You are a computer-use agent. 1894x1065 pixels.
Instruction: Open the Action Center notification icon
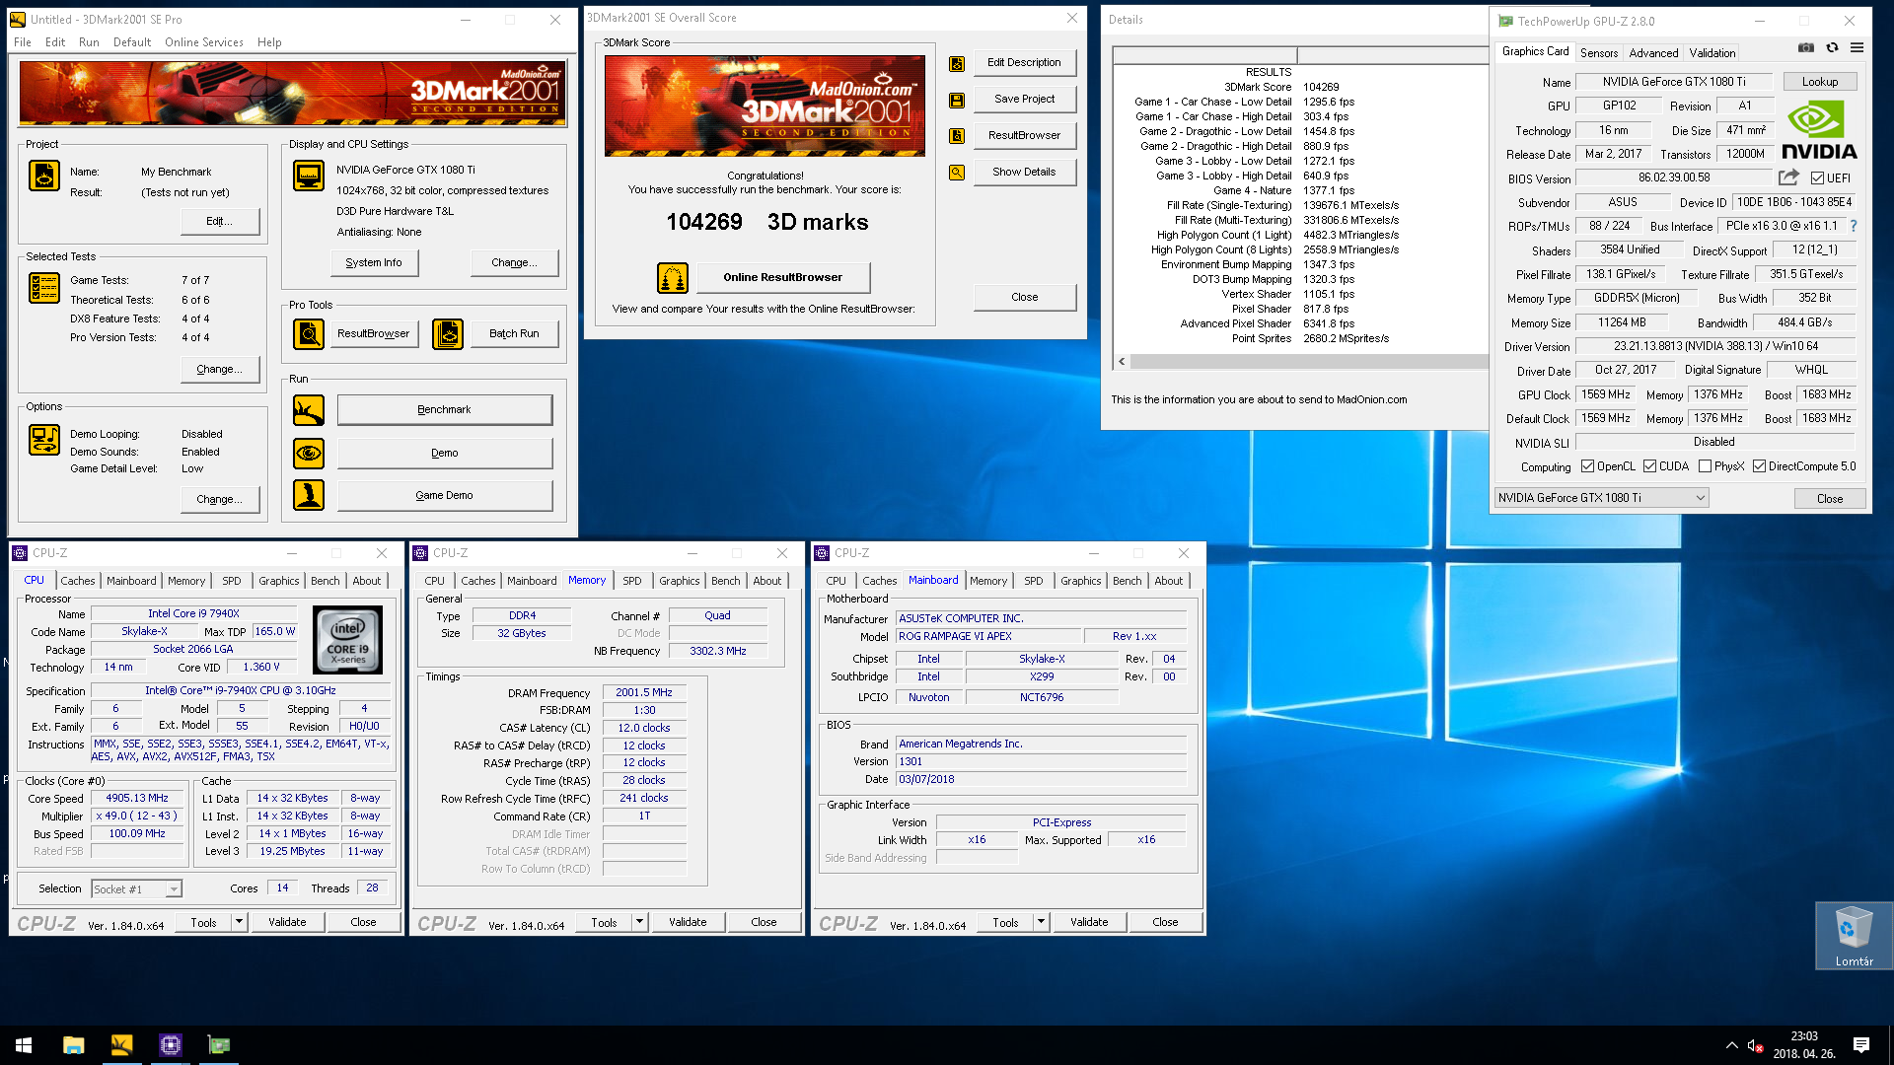[1861, 1045]
